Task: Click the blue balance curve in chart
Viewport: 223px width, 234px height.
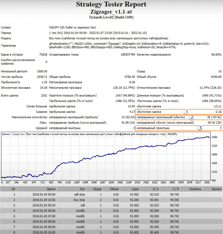Action: pyautogui.click(x=103, y=155)
